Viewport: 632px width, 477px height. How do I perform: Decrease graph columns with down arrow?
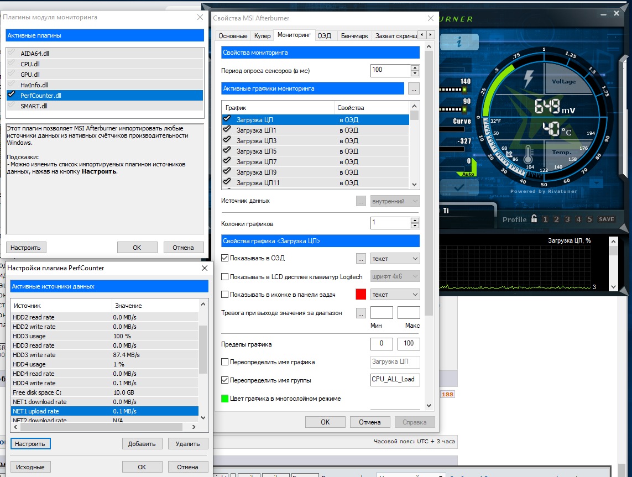point(415,226)
